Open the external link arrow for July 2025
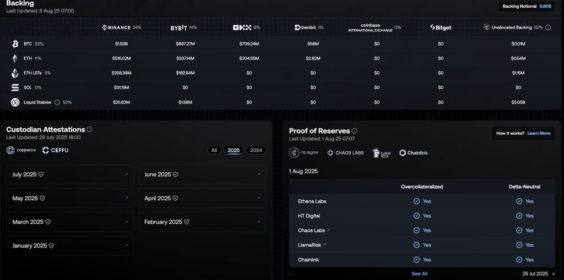 [126, 174]
